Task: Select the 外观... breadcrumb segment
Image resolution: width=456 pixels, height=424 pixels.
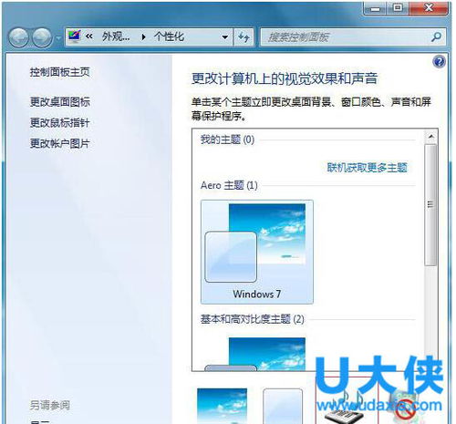Action: pos(116,36)
